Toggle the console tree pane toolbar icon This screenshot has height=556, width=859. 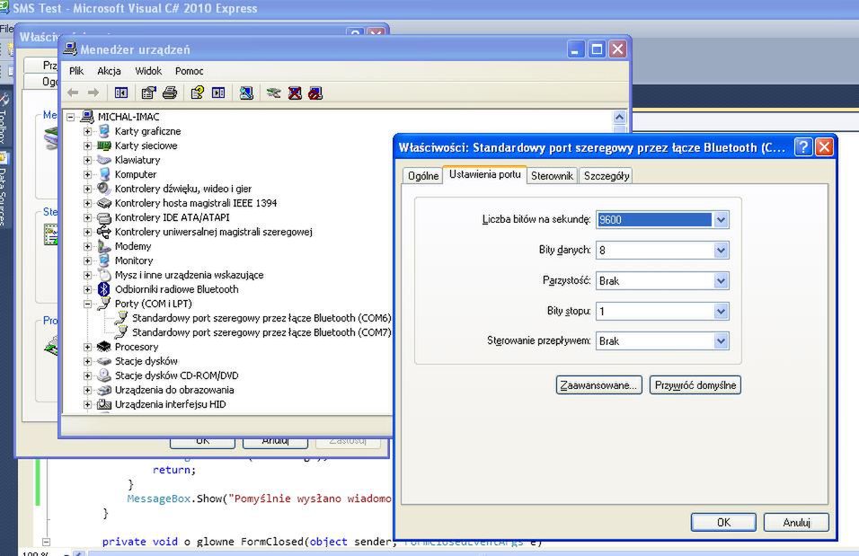[121, 93]
